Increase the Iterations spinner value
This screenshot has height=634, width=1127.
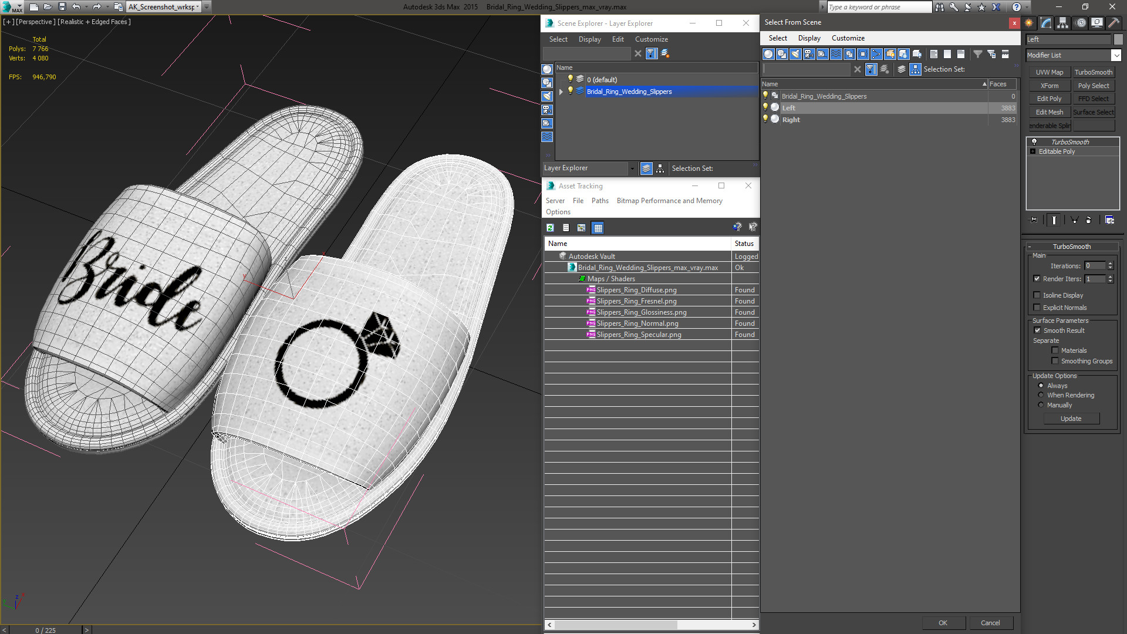tap(1110, 264)
